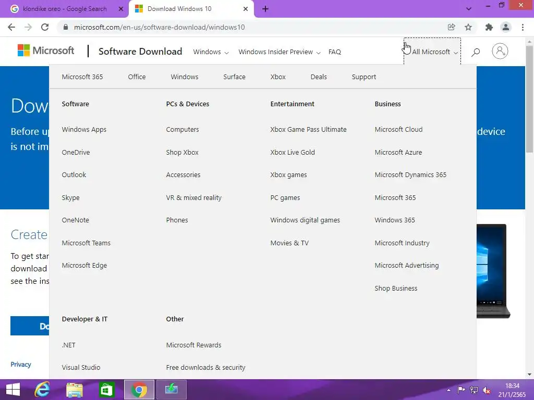Click the muted volume tray icon
534x400 pixels.
pos(487,390)
